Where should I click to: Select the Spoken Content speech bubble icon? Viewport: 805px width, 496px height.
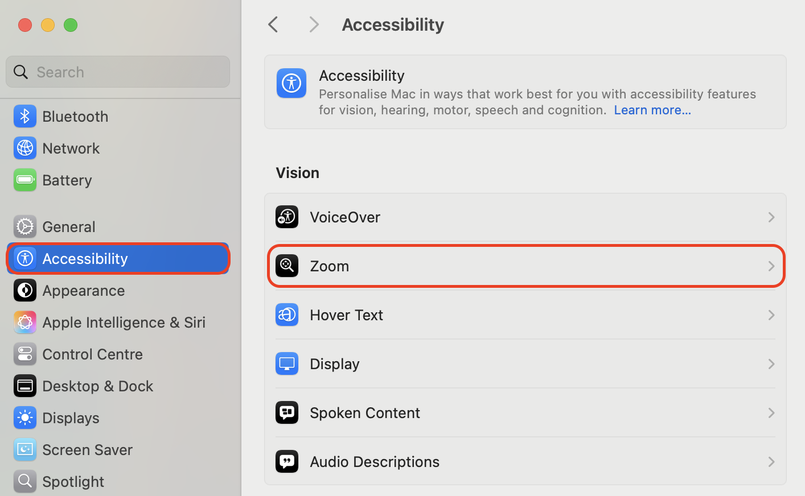pyautogui.click(x=286, y=412)
